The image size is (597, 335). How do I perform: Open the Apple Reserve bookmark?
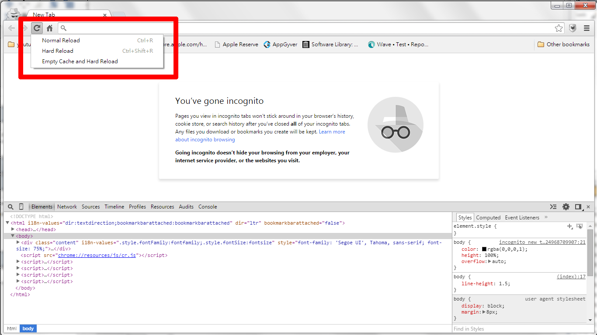point(236,44)
